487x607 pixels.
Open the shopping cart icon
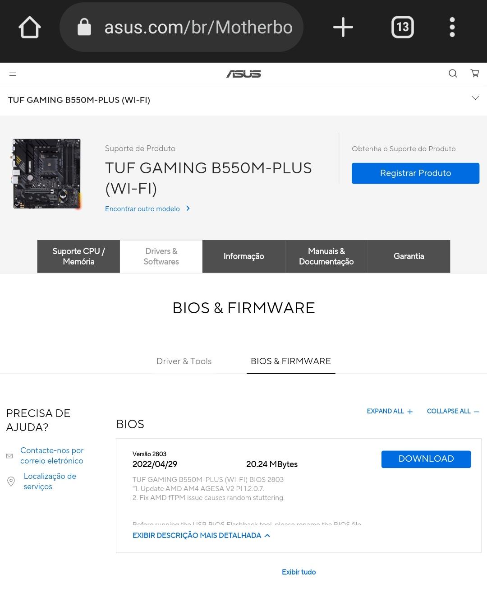[x=475, y=73]
